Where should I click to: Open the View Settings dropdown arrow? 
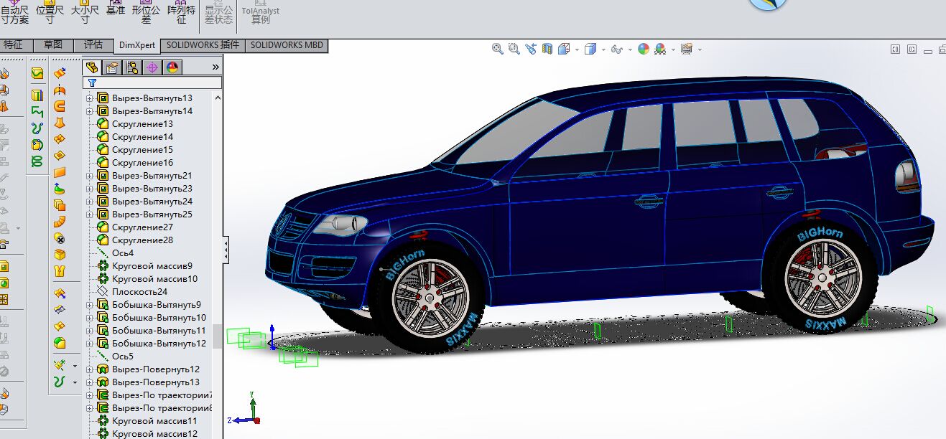(x=700, y=49)
